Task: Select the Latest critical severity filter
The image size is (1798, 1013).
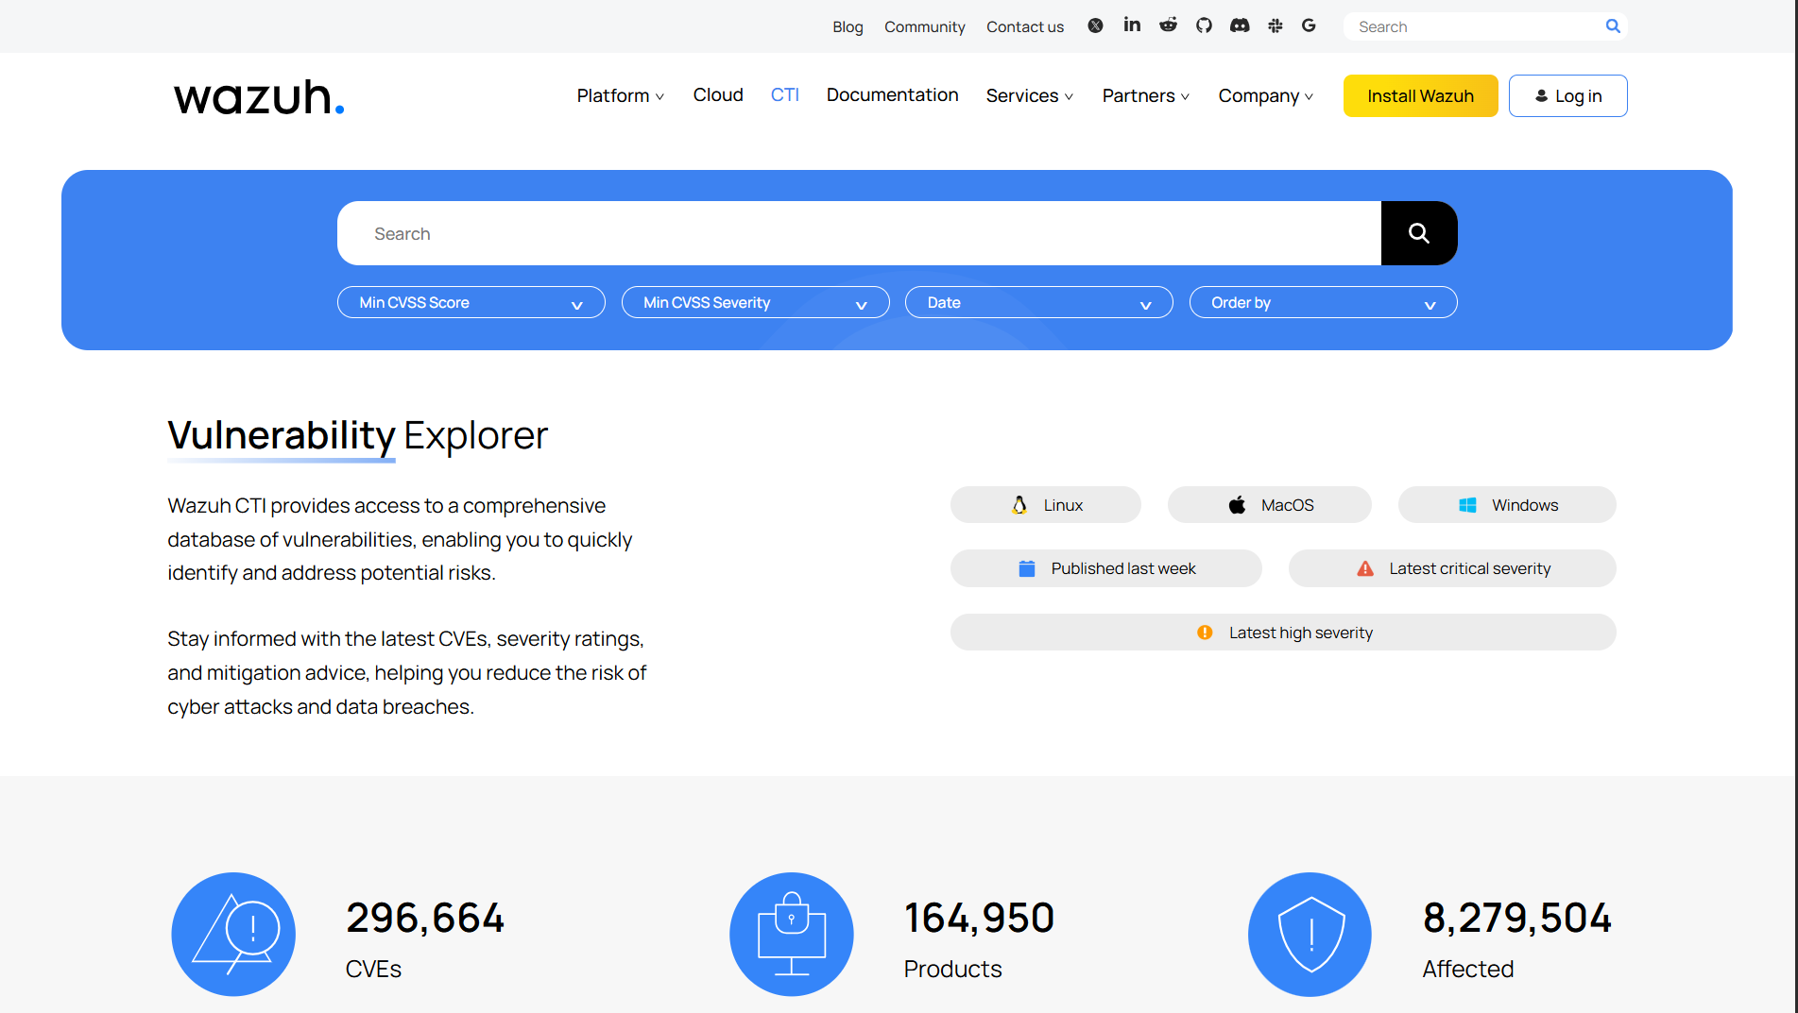Action: pyautogui.click(x=1452, y=567)
